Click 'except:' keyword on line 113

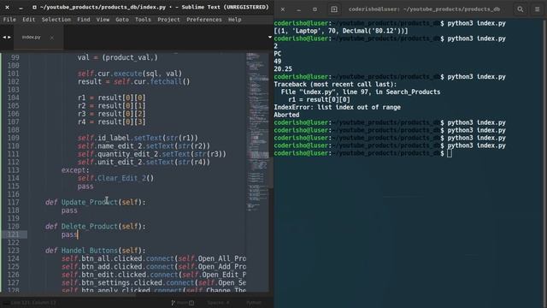click(75, 170)
